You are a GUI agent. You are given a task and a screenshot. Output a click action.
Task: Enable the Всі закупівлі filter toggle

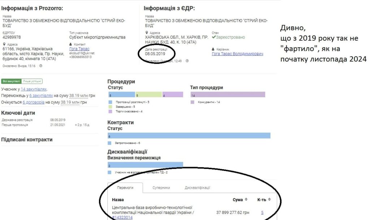coord(11,81)
